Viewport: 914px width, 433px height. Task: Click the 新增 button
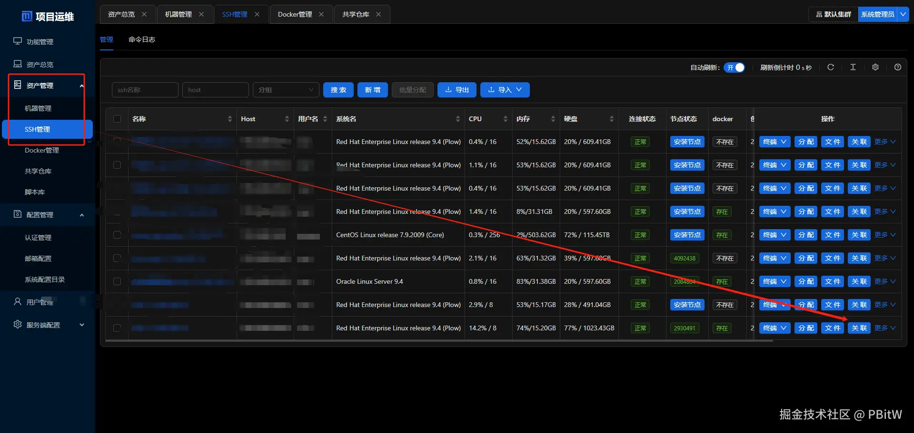(x=373, y=90)
